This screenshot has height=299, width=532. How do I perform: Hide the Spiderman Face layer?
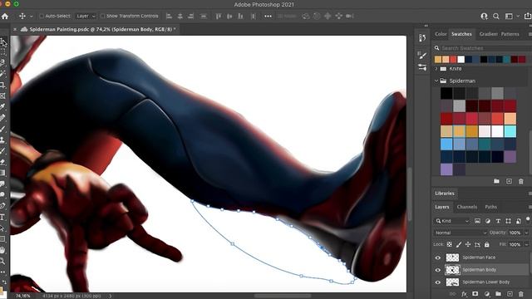438,257
